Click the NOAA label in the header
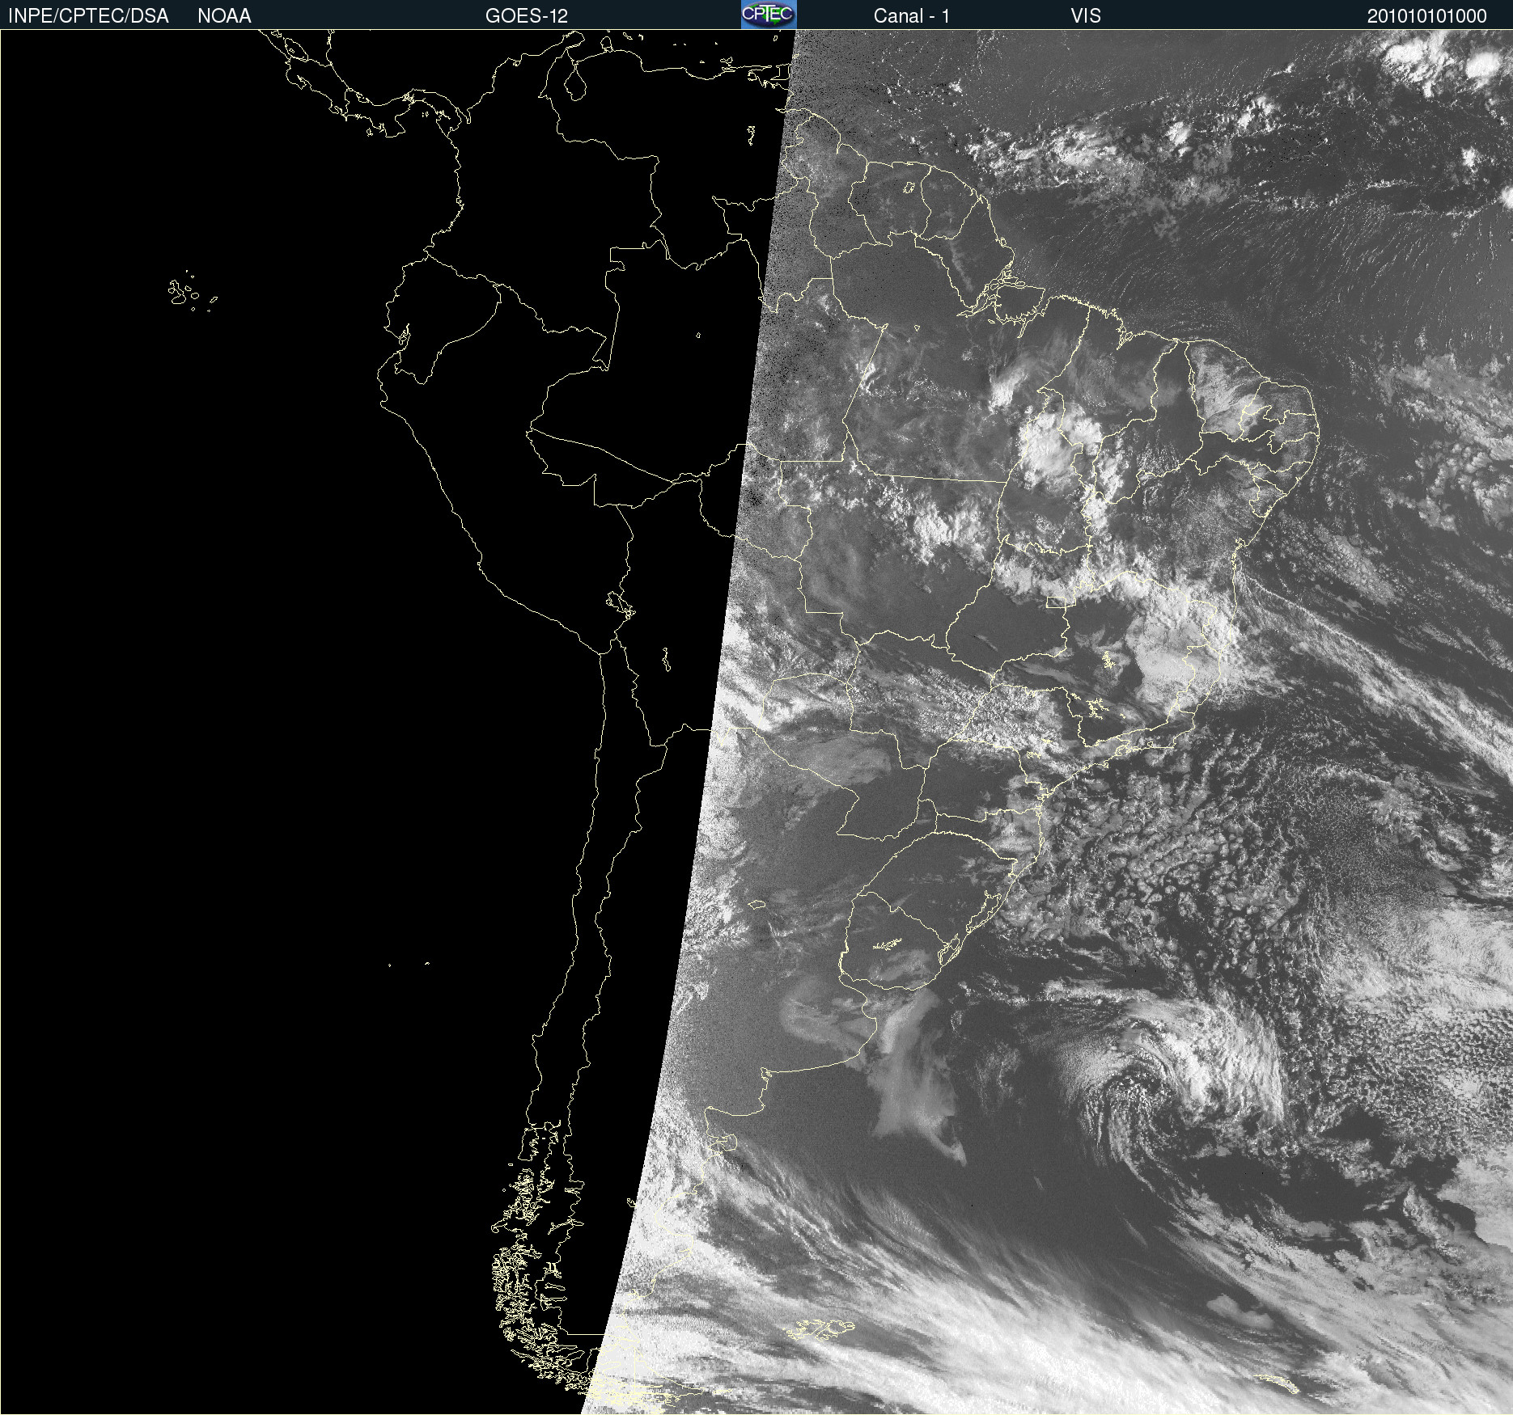The image size is (1513, 1415). pyautogui.click(x=224, y=16)
